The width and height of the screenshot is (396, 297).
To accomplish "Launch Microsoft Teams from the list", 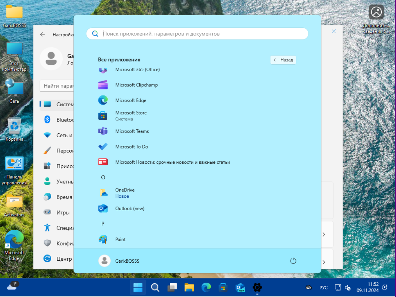I will tap(132, 131).
